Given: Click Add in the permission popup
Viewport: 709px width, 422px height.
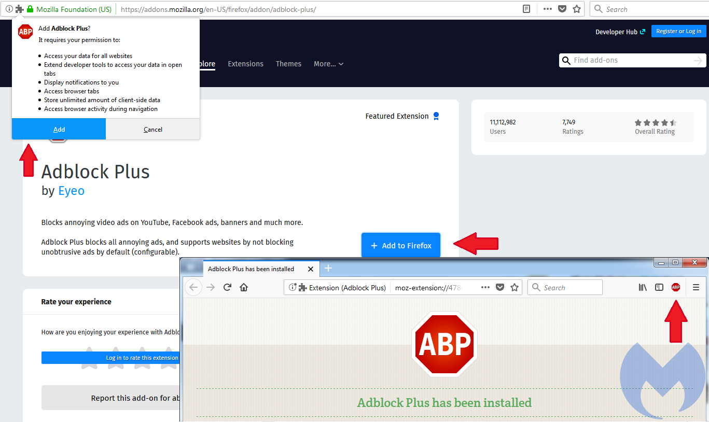Looking at the screenshot, I should coord(59,129).
